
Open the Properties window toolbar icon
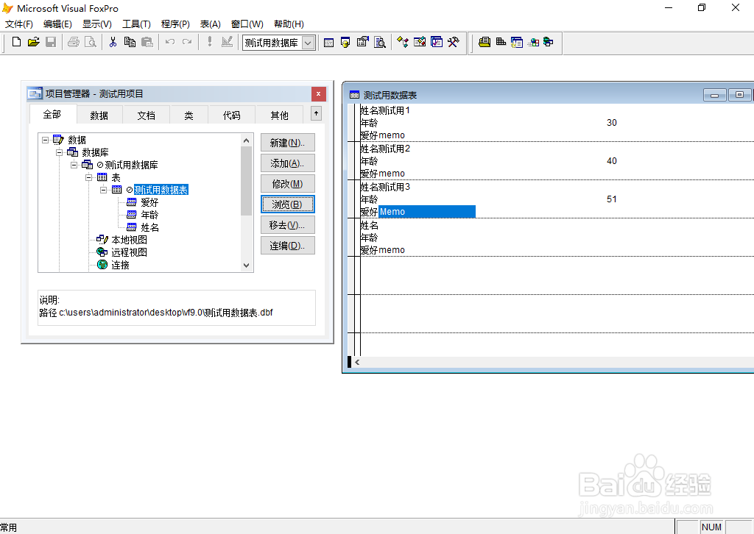362,42
